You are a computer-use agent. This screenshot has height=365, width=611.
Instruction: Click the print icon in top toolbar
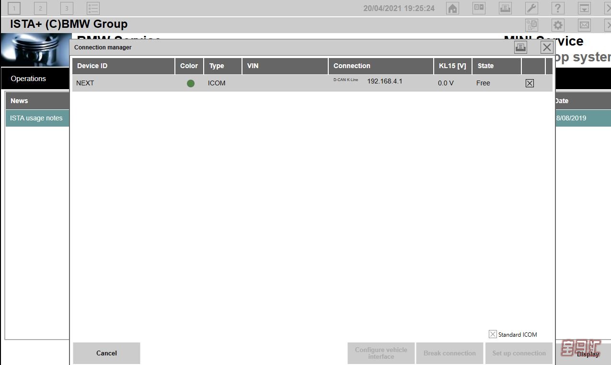tap(505, 8)
